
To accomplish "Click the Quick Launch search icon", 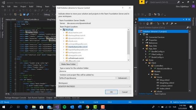I will (178, 2).
